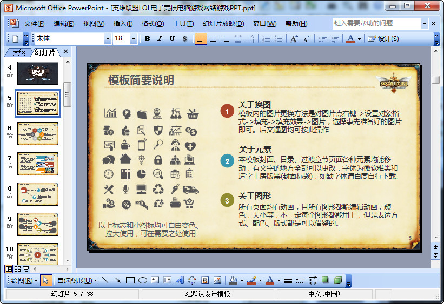Choose the Select Objects arrow tool

point(45,281)
